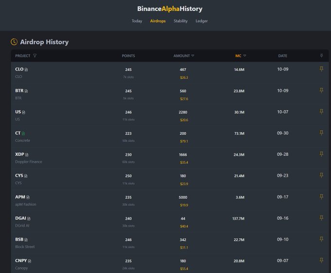This screenshot has height=273, width=331.
Task: Click the POINTS column header
Action: tap(129, 56)
